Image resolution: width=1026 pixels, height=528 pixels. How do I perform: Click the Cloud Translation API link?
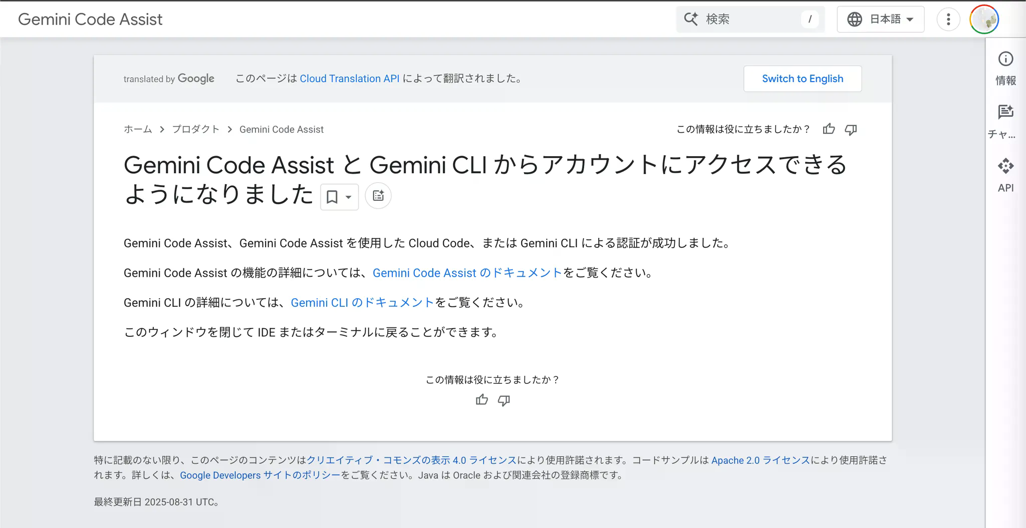pos(350,79)
